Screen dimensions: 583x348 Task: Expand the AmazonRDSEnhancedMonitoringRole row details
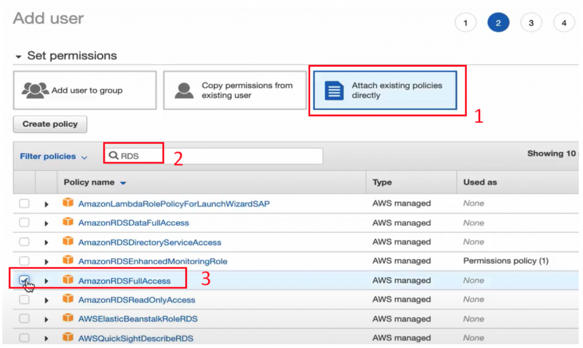[x=47, y=262]
